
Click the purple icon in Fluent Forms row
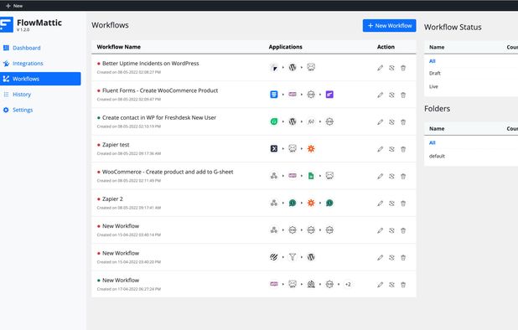[329, 95]
